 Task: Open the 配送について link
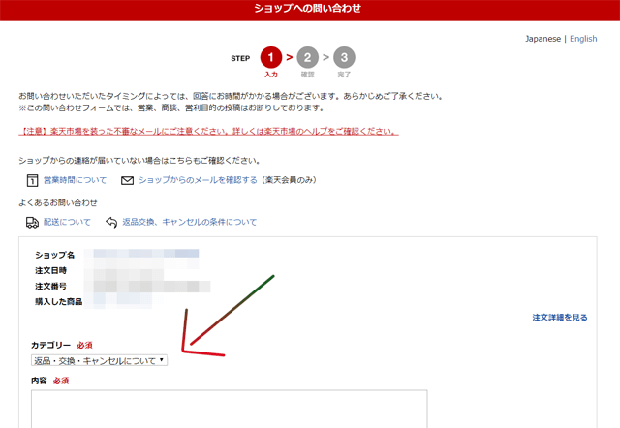tap(67, 222)
